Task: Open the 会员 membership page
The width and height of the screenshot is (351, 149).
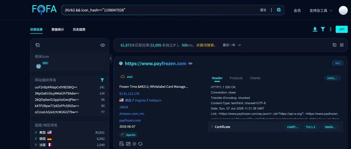Action: [x=297, y=10]
